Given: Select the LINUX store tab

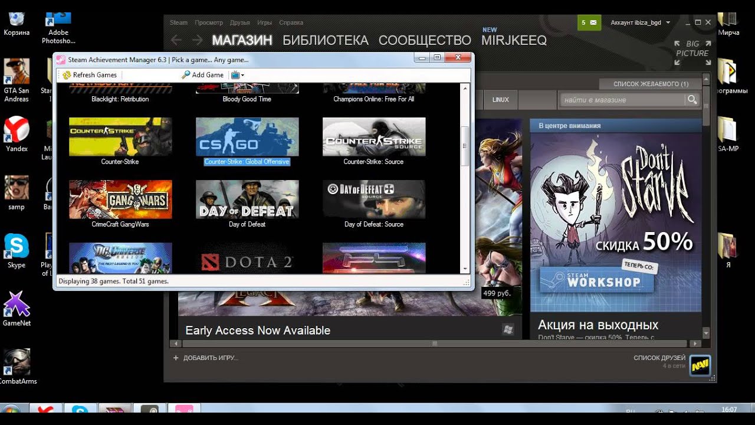Looking at the screenshot, I should [x=501, y=100].
